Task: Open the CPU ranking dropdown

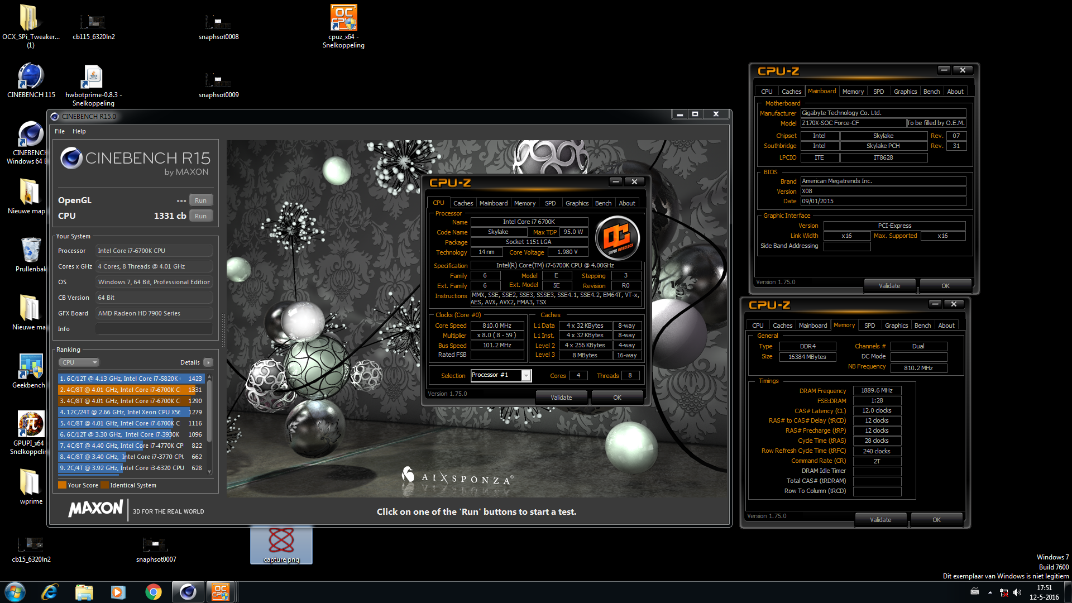Action: 79,362
